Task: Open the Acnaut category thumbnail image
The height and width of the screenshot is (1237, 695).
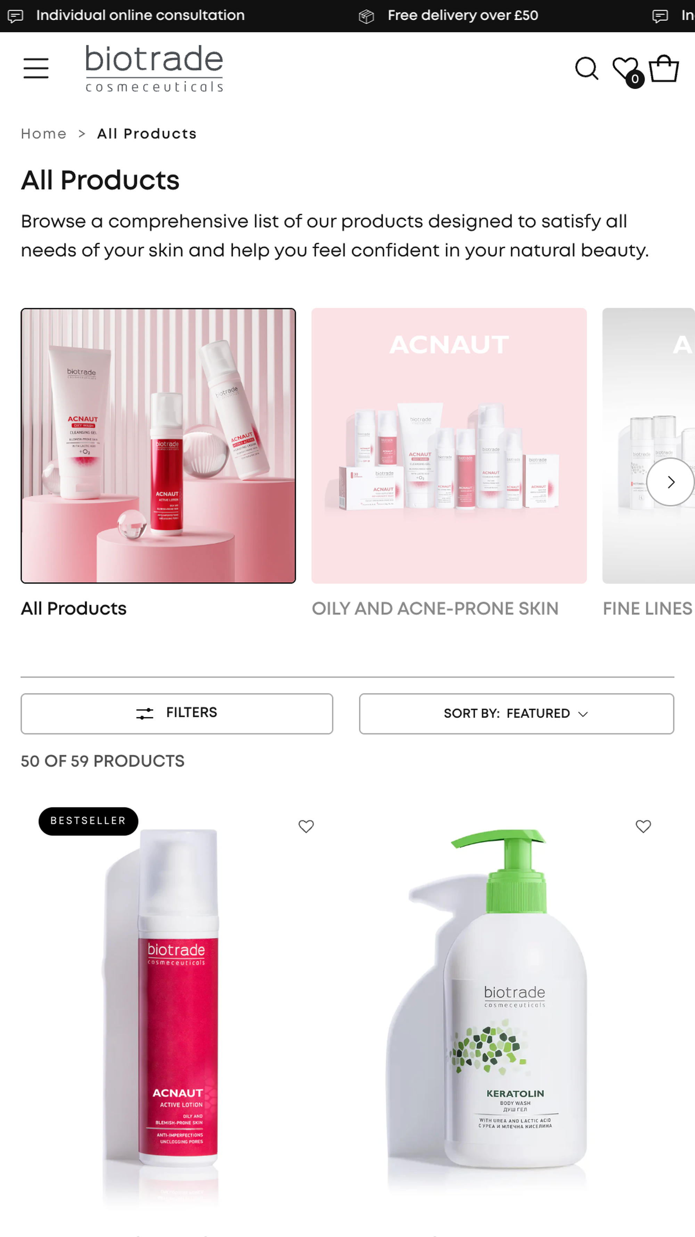Action: tap(449, 446)
